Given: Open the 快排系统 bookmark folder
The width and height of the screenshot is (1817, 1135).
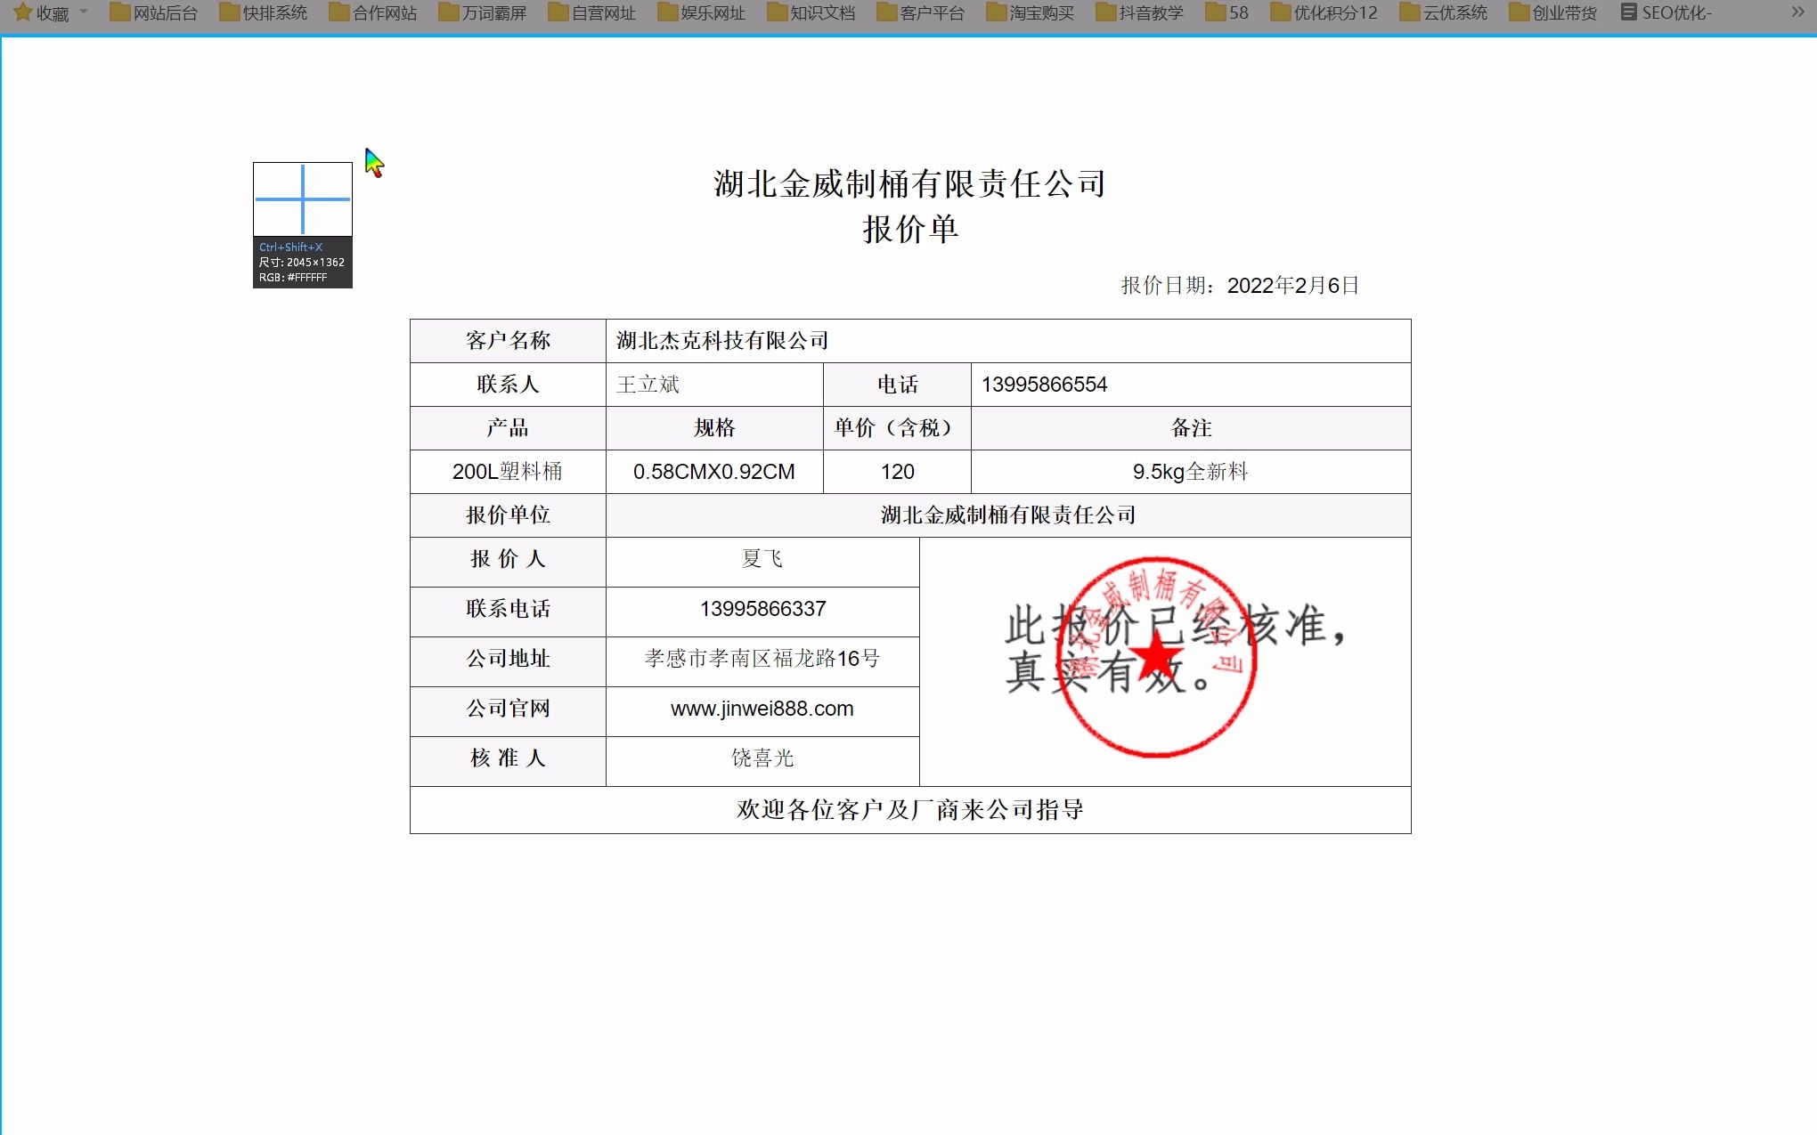Looking at the screenshot, I should [x=263, y=12].
